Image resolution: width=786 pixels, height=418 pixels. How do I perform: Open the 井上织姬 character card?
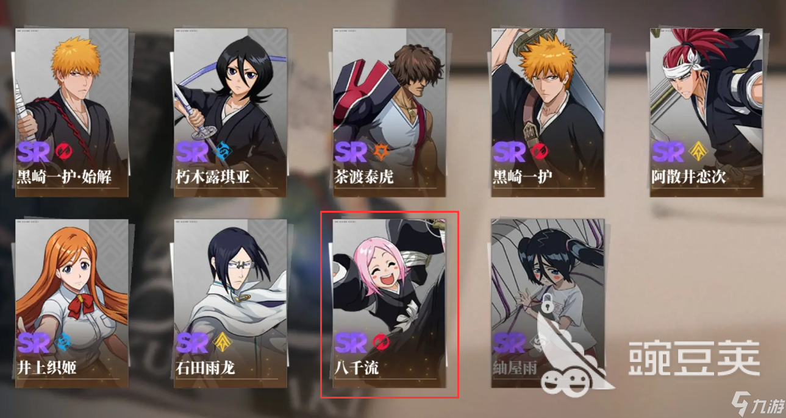(x=72, y=303)
